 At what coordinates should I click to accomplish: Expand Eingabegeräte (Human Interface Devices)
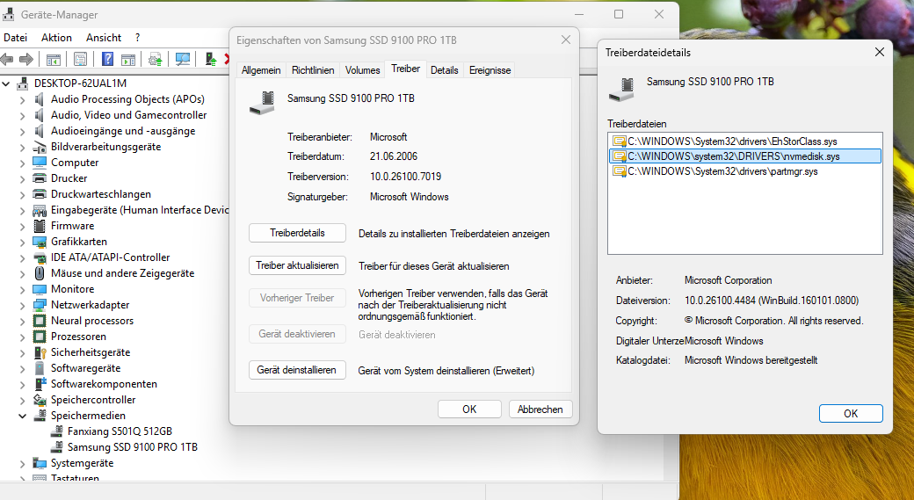pos(22,210)
